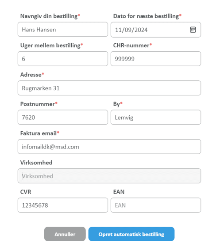This screenshot has height=251, width=220.
Task: Open the calendar picker icon
Action: click(x=193, y=30)
